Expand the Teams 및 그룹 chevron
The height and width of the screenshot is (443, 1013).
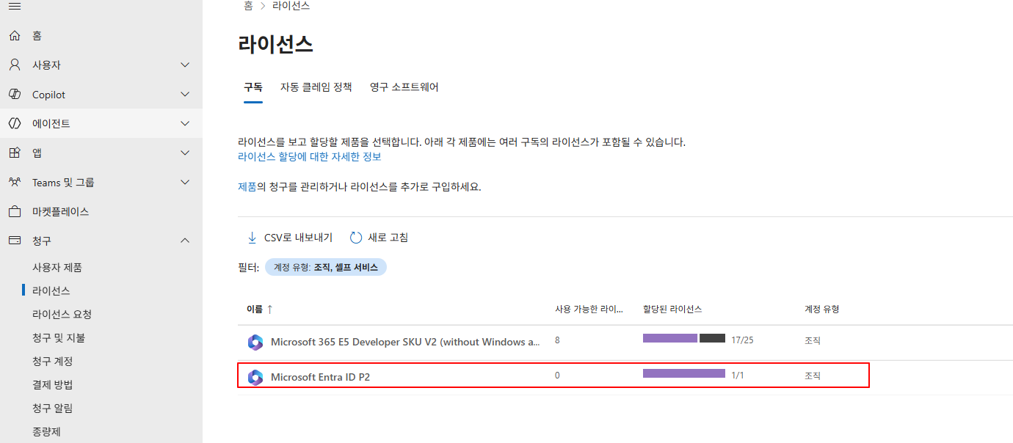tap(185, 183)
